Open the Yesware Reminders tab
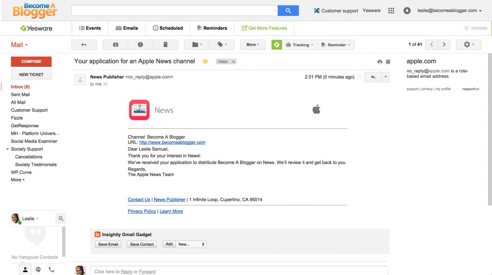 point(212,28)
